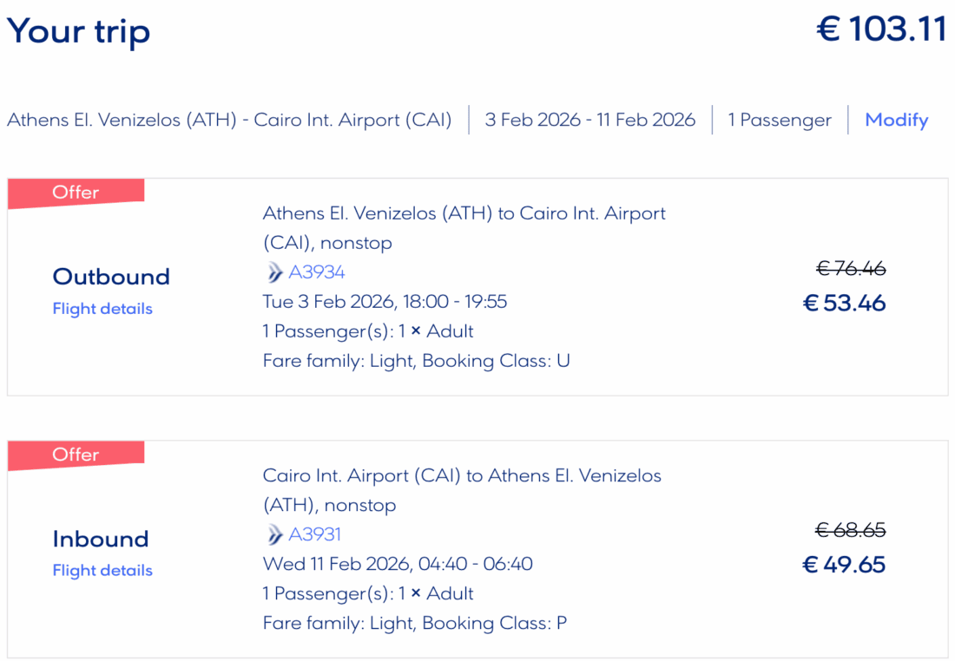This screenshot has width=955, height=661.
Task: Click the crossed-out outbound price € 76.46
Action: pyautogui.click(x=851, y=269)
